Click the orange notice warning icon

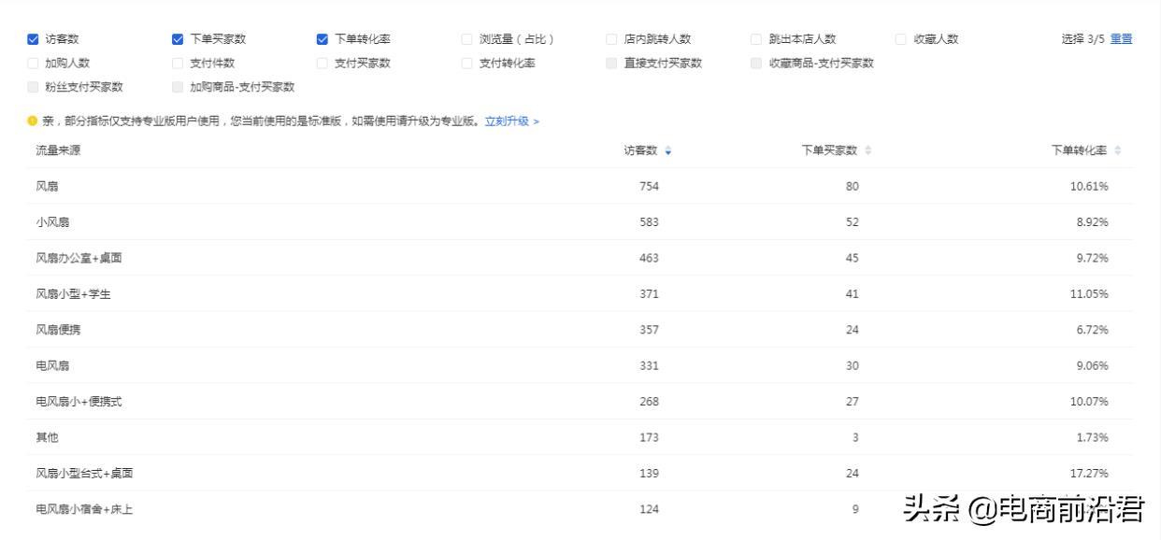click(x=32, y=121)
